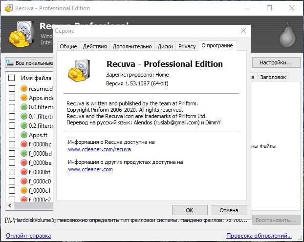Click the Piriform pear logo

point(288,35)
